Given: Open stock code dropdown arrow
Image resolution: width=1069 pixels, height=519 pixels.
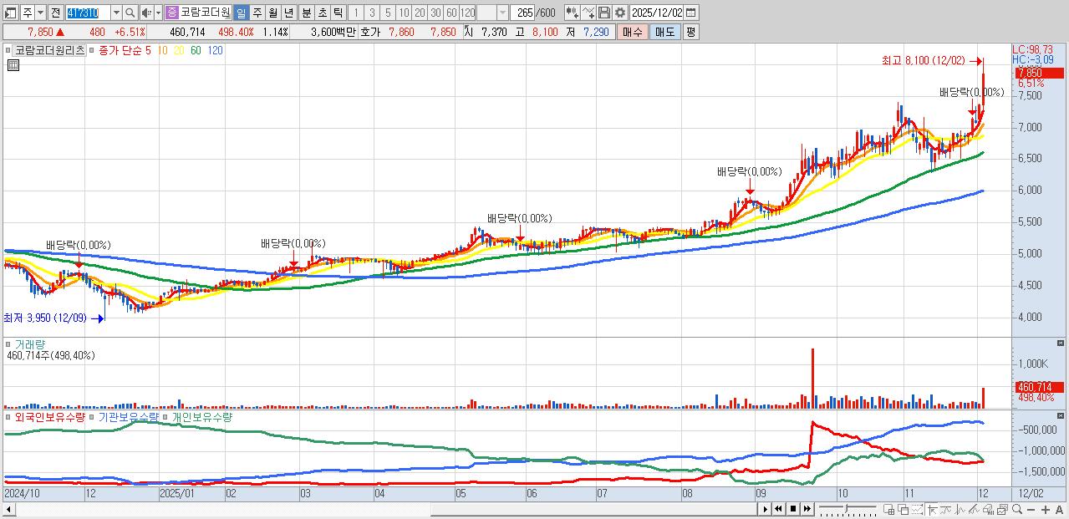Looking at the screenshot, I should point(116,13).
